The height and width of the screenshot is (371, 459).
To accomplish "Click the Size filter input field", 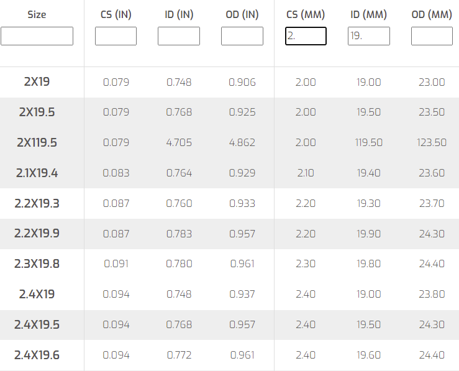I will click(x=37, y=36).
